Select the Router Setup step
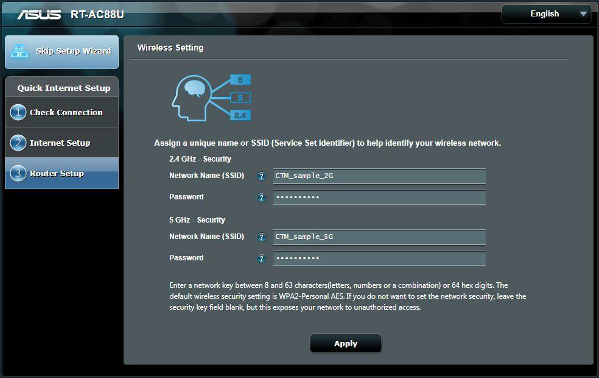Image resolution: width=599 pixels, height=378 pixels. pos(62,173)
